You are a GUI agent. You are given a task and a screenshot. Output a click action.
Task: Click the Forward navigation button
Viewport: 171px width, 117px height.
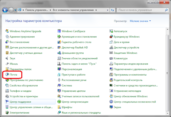pos(11,10)
